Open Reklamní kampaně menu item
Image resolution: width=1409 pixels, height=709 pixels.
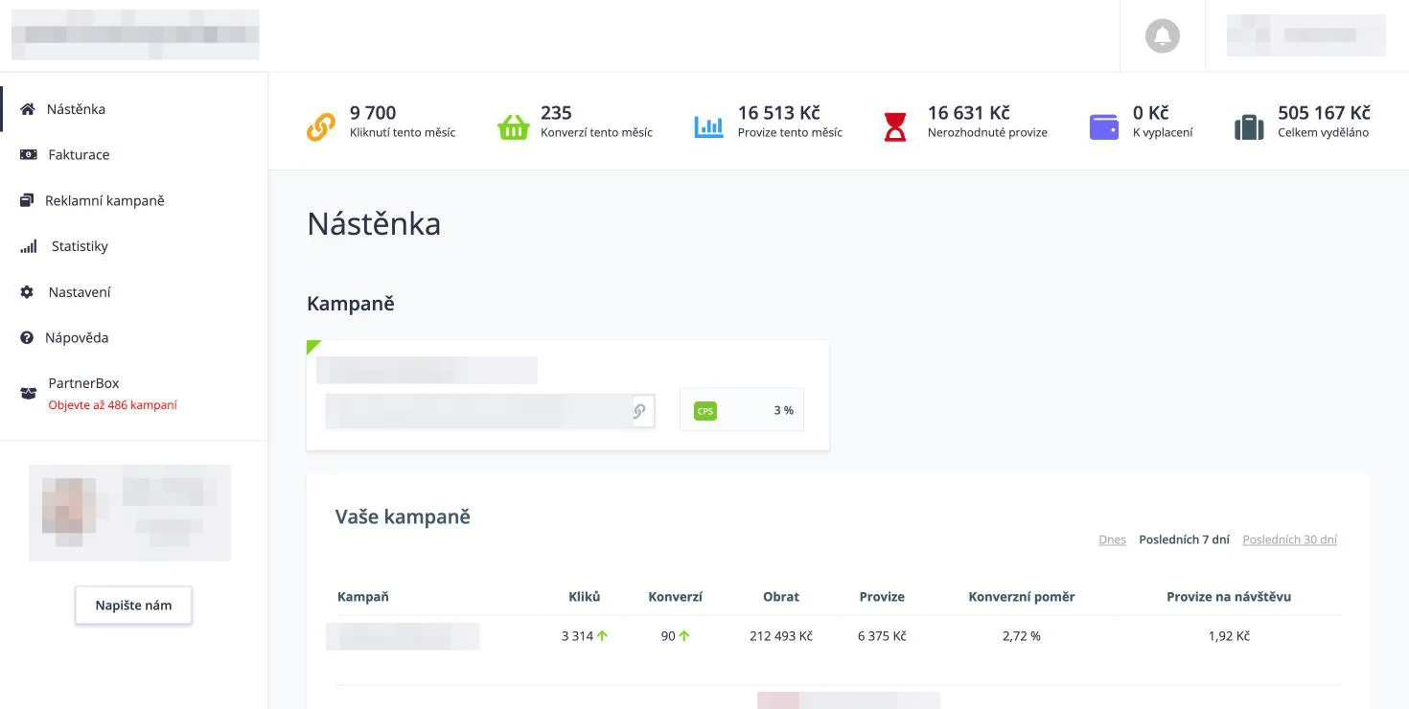coord(104,200)
